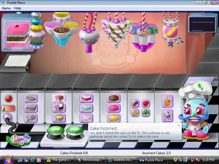Click the Switch between windows quick launch icon
The height and width of the screenshot is (164, 219).
pyautogui.click(x=26, y=160)
